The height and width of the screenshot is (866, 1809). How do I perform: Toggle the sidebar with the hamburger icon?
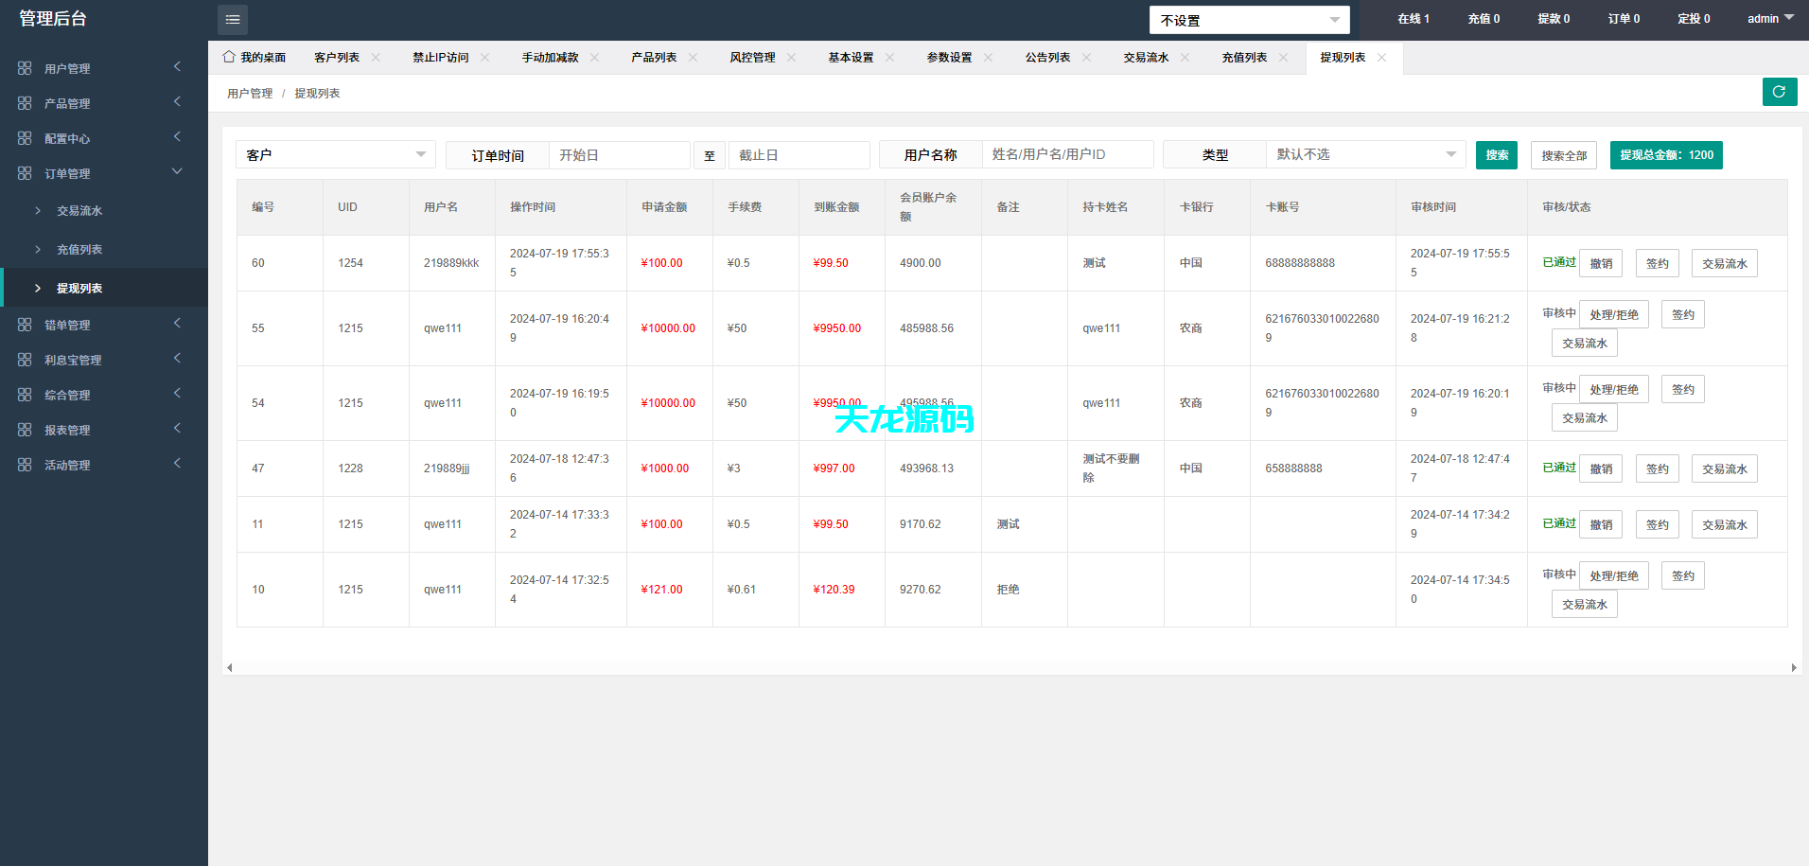pos(232,19)
